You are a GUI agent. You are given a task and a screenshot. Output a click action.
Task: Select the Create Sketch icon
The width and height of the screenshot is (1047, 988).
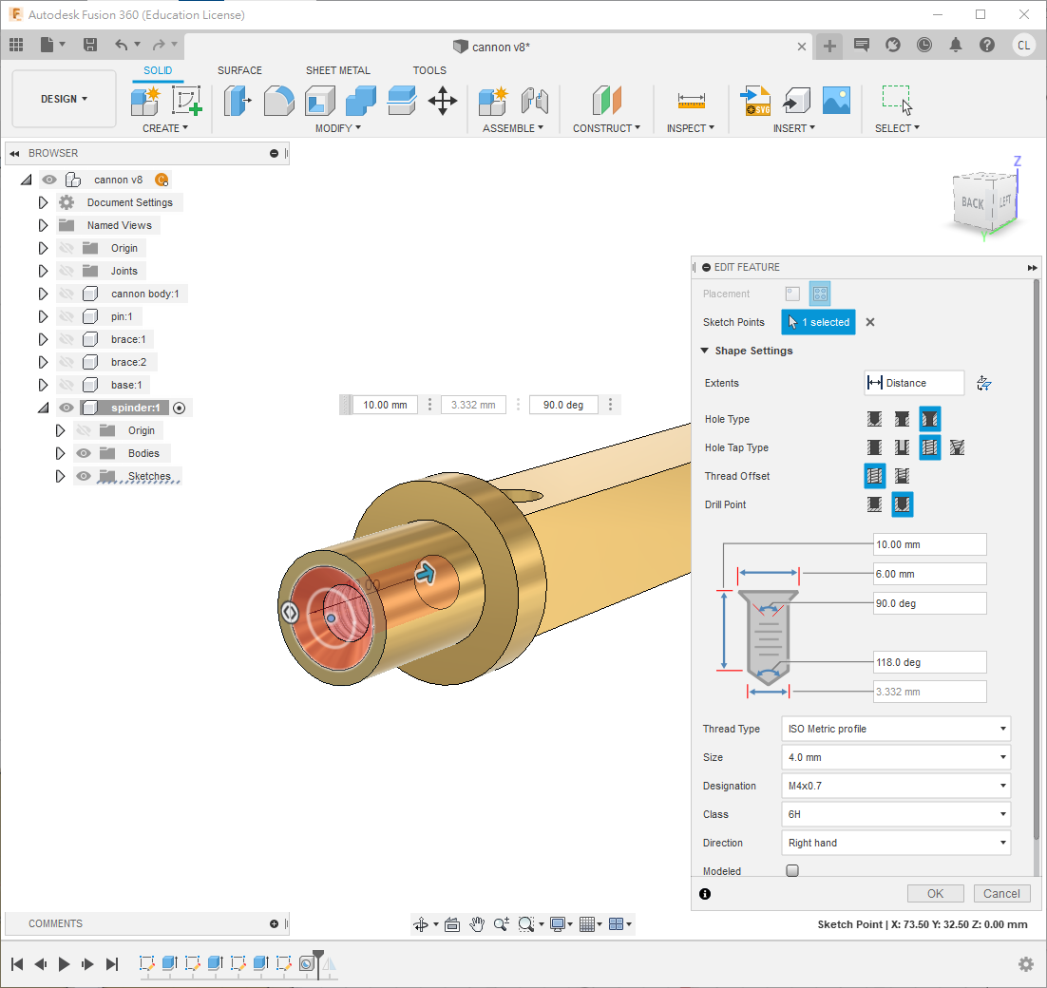click(187, 100)
